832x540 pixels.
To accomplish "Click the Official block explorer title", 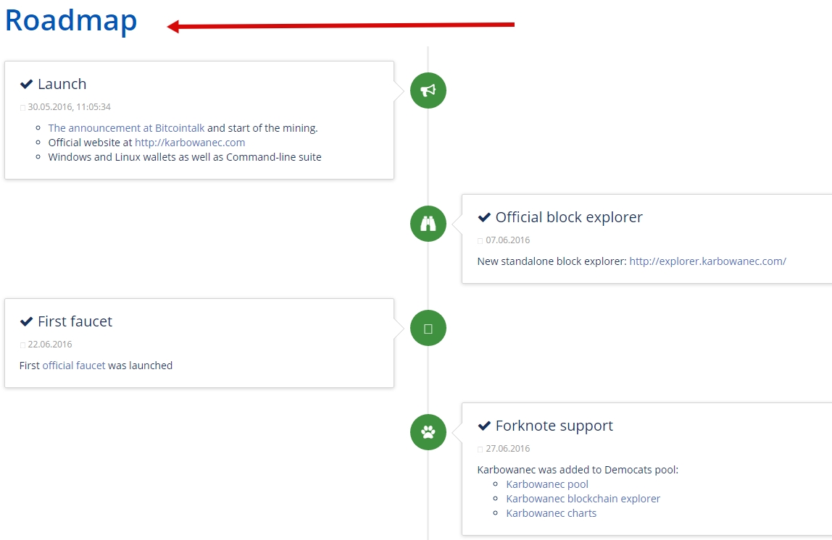I will point(569,217).
